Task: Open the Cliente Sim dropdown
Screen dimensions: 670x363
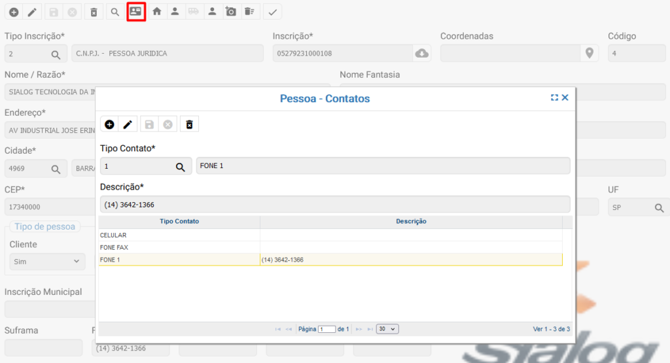Action: pos(46,262)
